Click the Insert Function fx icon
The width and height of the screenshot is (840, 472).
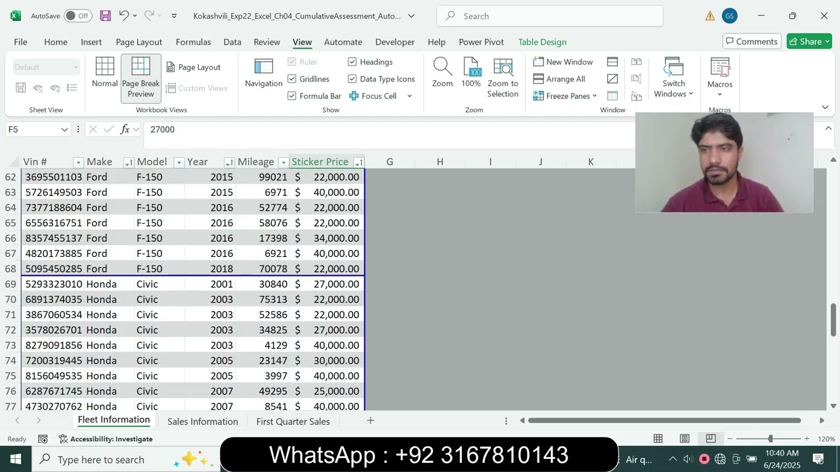[125, 129]
